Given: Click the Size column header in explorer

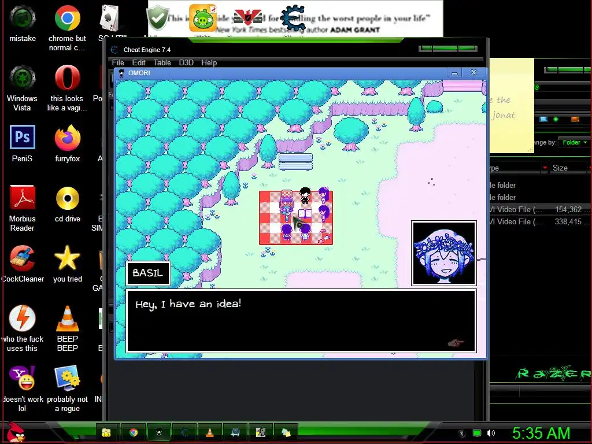Looking at the screenshot, I should (x=569, y=168).
